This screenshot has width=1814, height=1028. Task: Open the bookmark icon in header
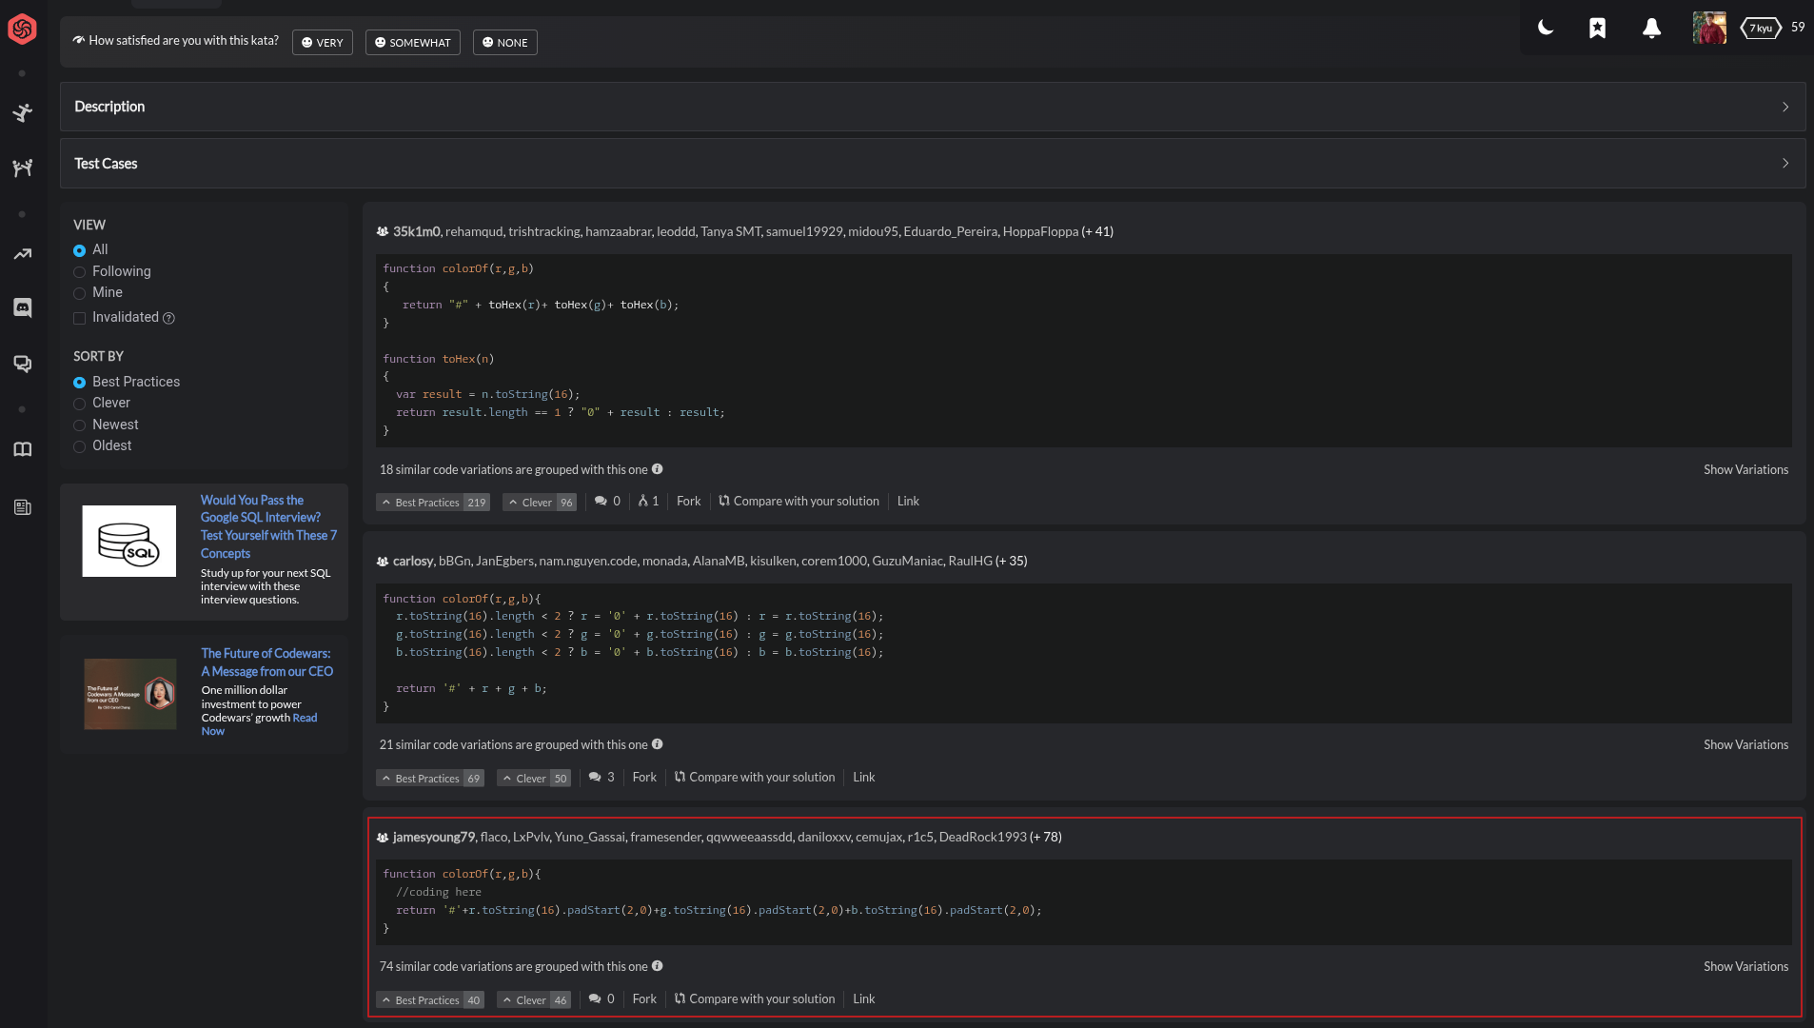point(1597,29)
